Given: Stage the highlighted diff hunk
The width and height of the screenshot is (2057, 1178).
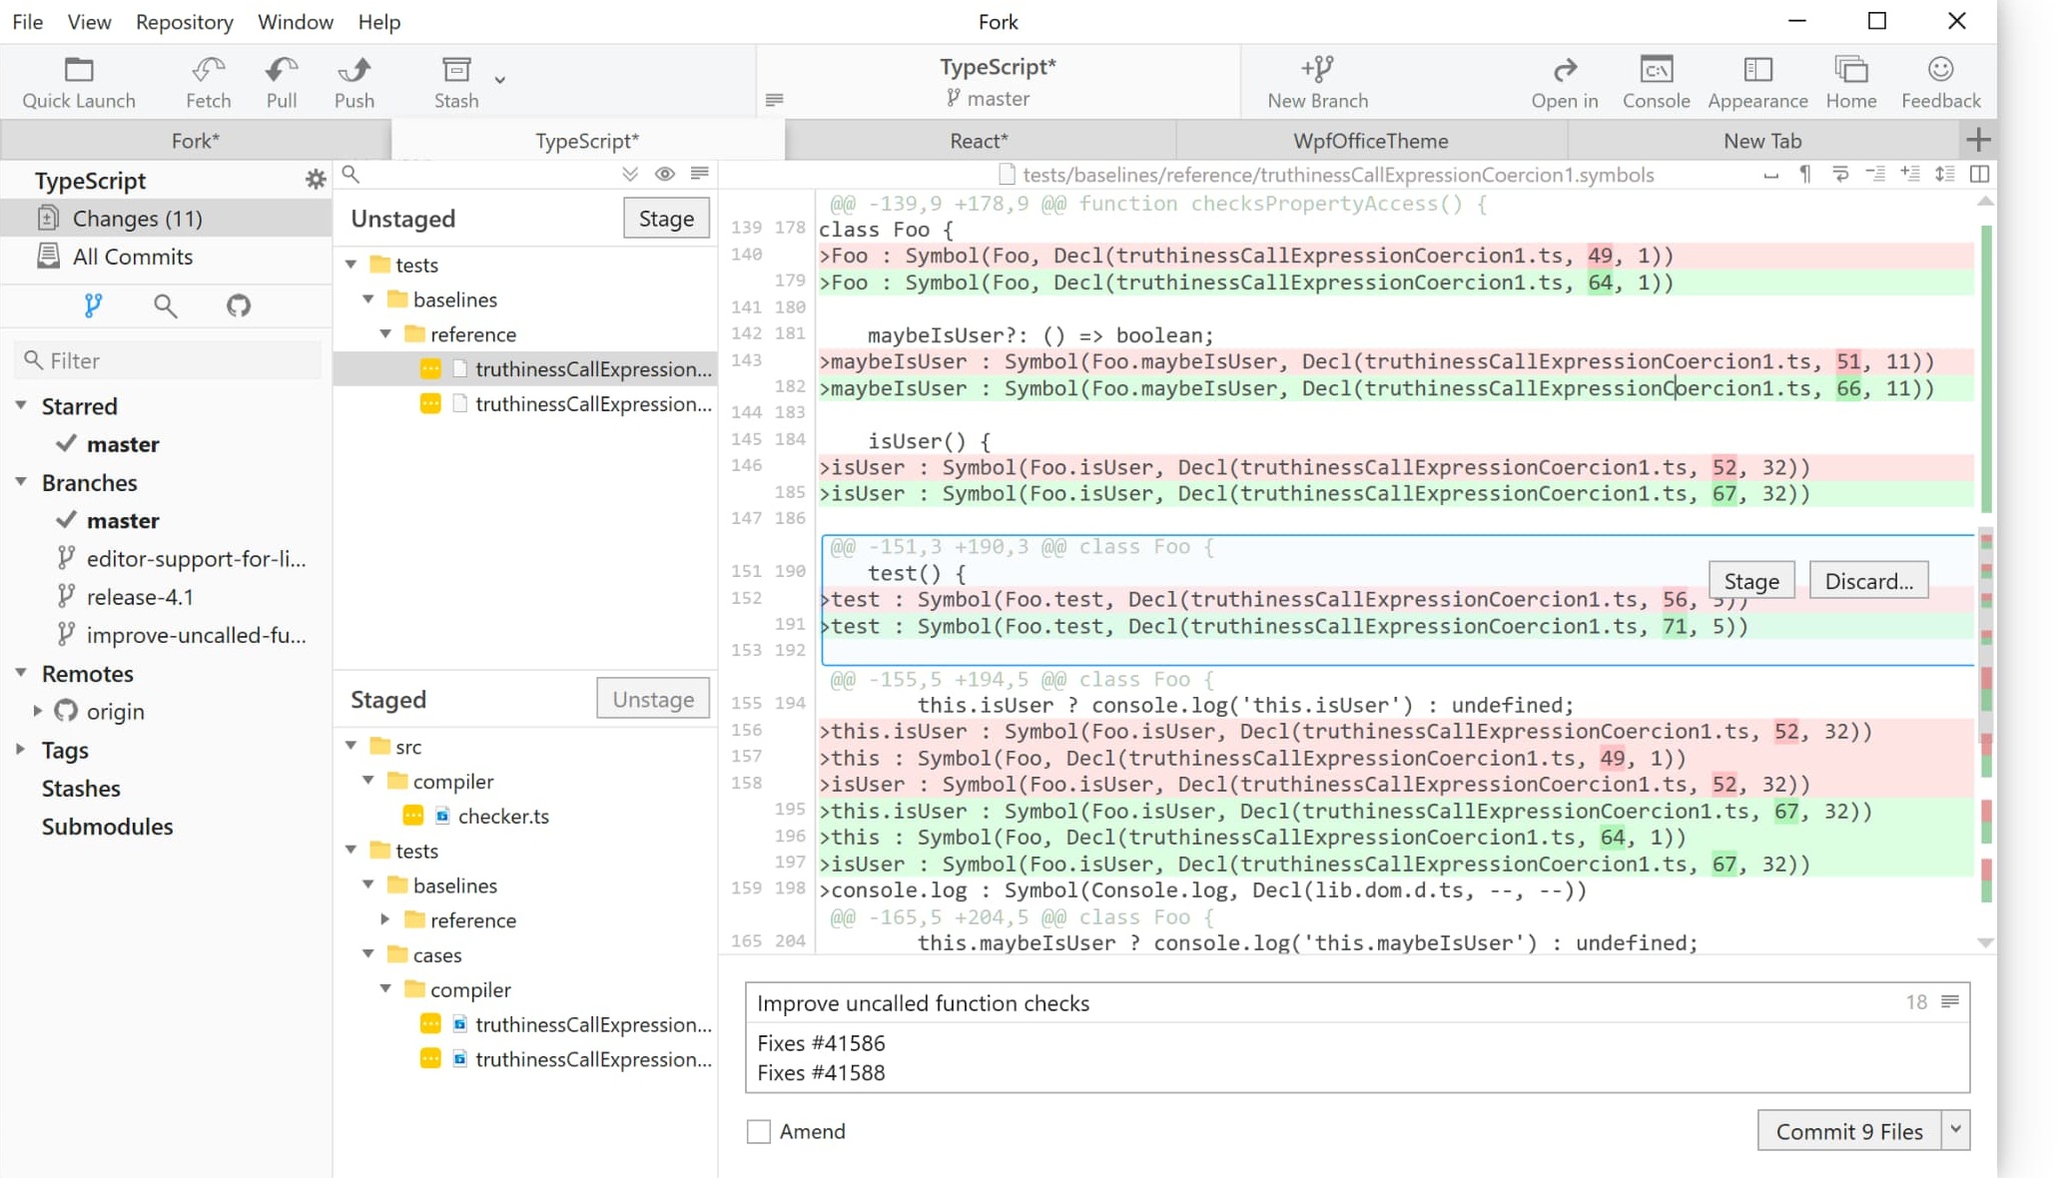Looking at the screenshot, I should 1751,581.
